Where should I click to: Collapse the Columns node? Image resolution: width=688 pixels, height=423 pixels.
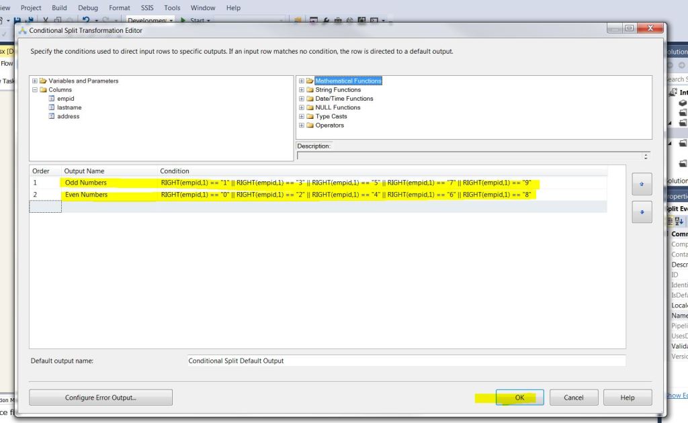click(x=35, y=89)
